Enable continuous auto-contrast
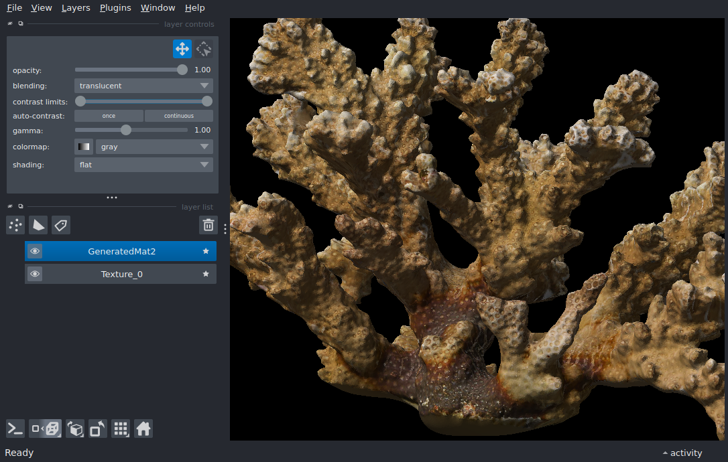This screenshot has width=728, height=462. coord(179,116)
